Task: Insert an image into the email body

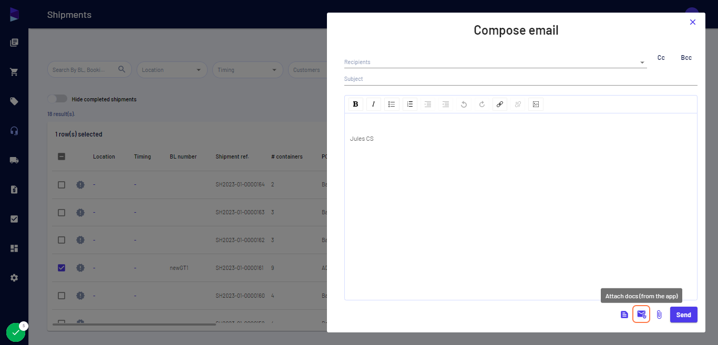Action: click(x=536, y=104)
